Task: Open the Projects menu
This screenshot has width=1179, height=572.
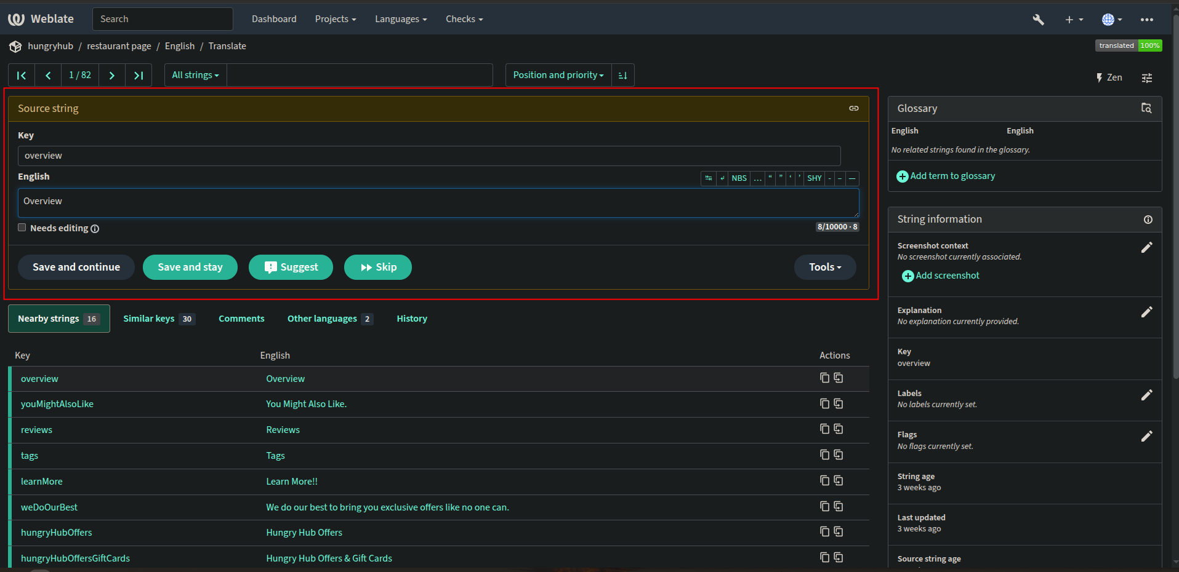Action: [335, 19]
